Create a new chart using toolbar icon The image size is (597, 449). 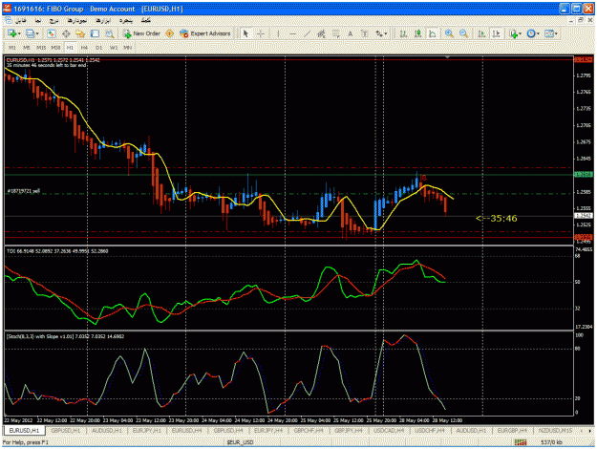tap(11, 33)
